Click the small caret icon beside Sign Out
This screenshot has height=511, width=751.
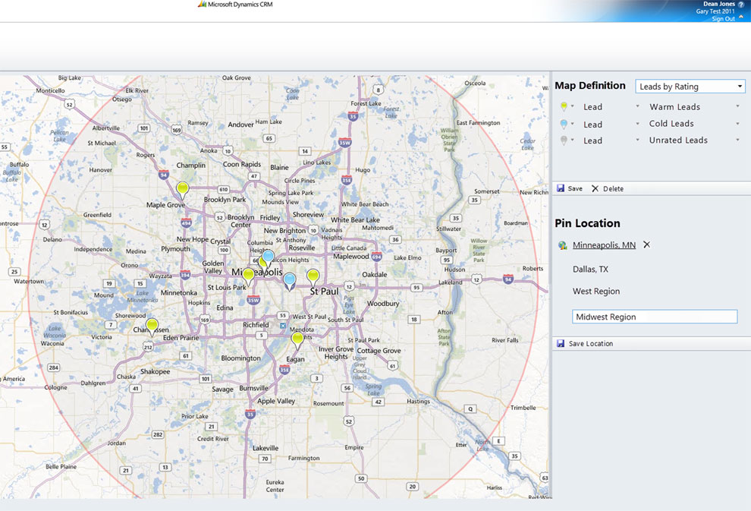tap(741, 17)
